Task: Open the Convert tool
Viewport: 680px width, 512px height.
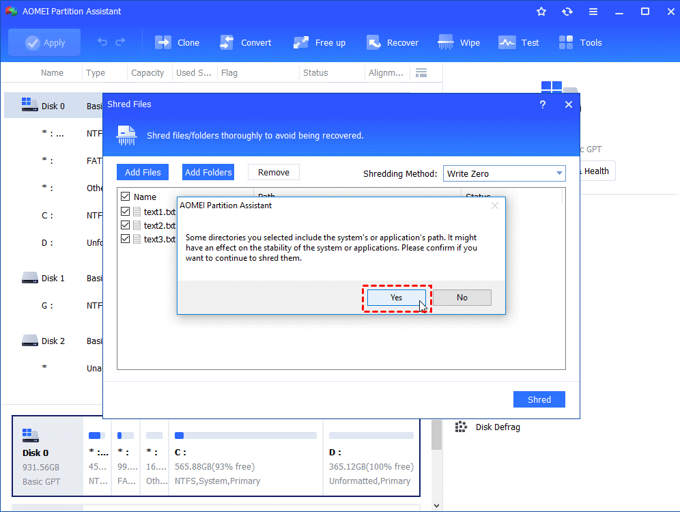Action: point(227,42)
